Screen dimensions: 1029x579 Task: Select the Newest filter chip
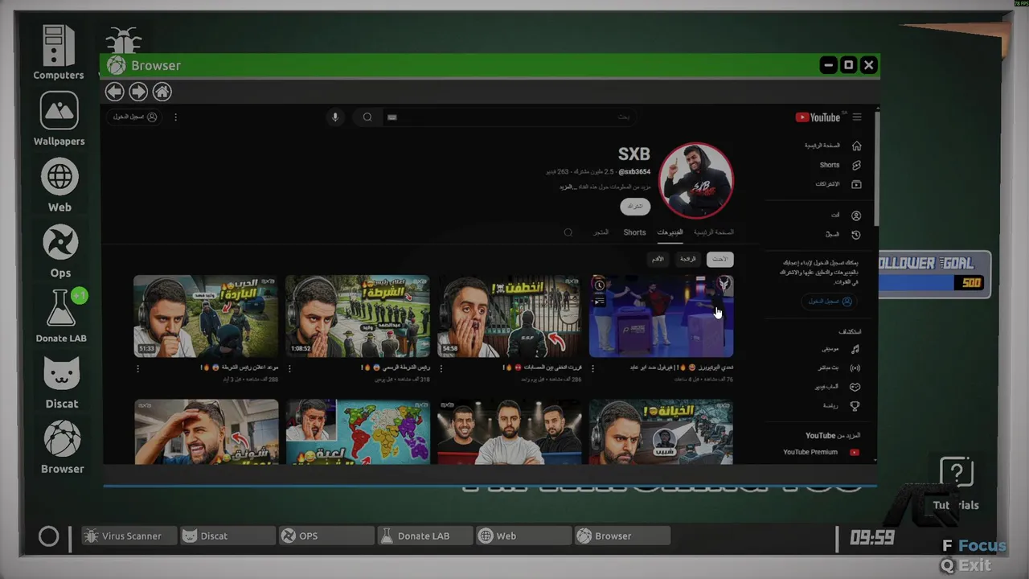pos(720,259)
